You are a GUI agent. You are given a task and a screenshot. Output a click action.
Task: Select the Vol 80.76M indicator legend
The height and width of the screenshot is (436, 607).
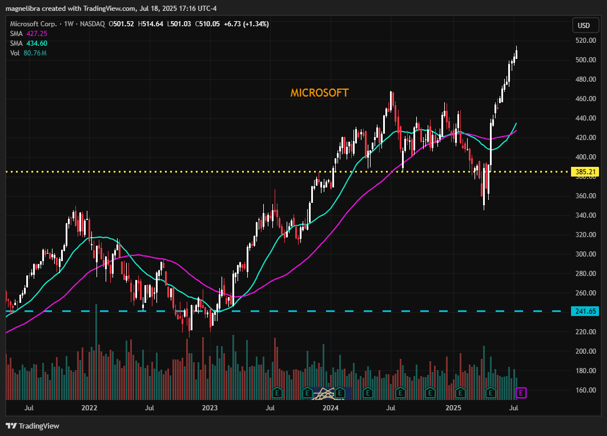28,53
